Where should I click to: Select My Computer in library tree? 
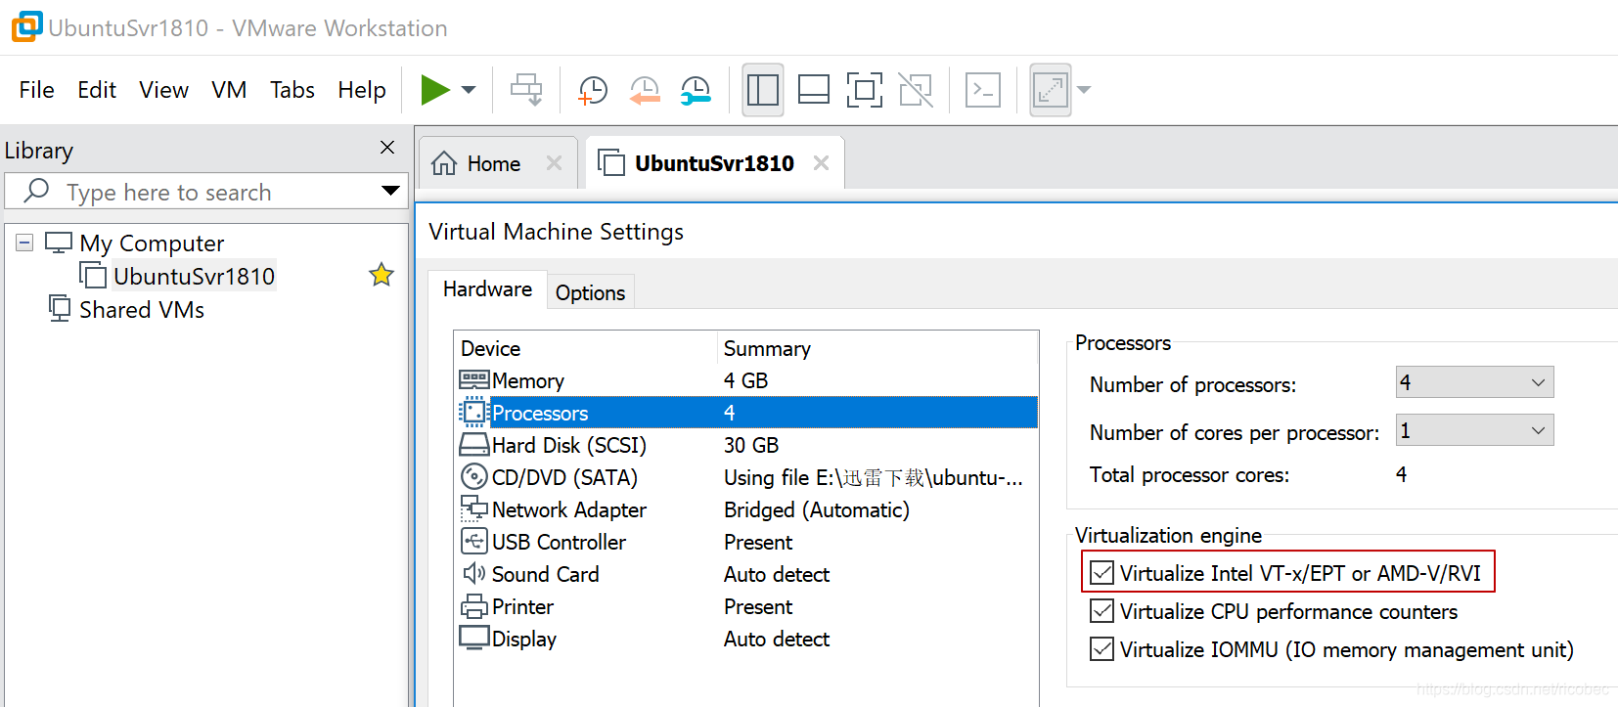pyautogui.click(x=152, y=243)
